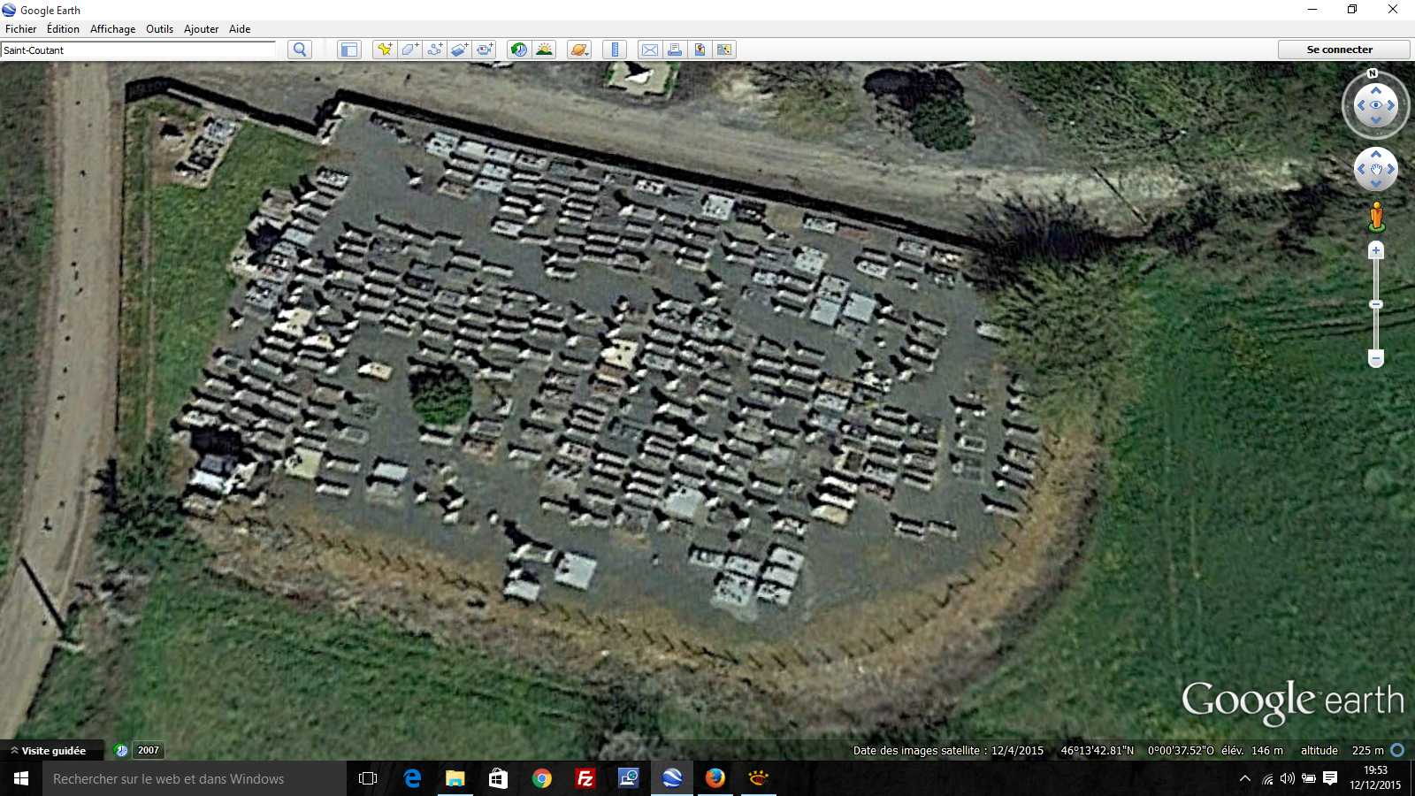Click the satellite imagery date text
This screenshot has width=1415, height=796.
click(x=948, y=750)
